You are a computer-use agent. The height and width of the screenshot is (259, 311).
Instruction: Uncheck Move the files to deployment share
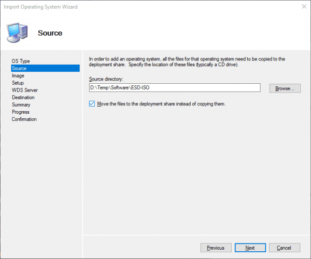click(x=92, y=104)
